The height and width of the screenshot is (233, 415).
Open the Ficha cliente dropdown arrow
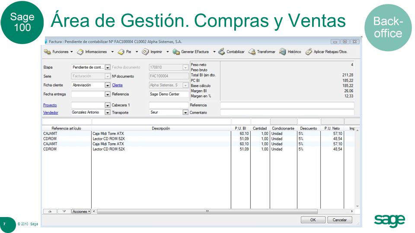[108, 85]
